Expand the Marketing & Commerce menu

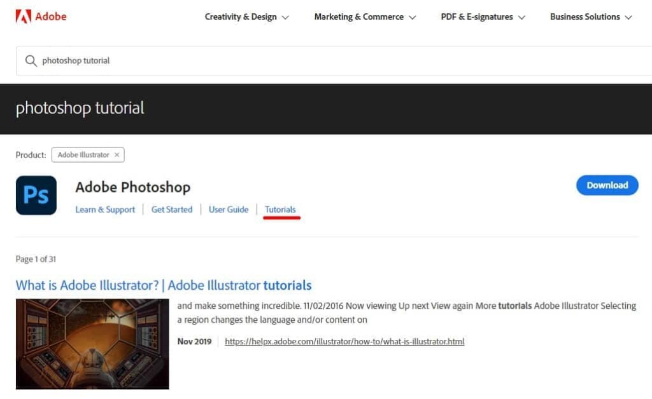[x=365, y=17]
